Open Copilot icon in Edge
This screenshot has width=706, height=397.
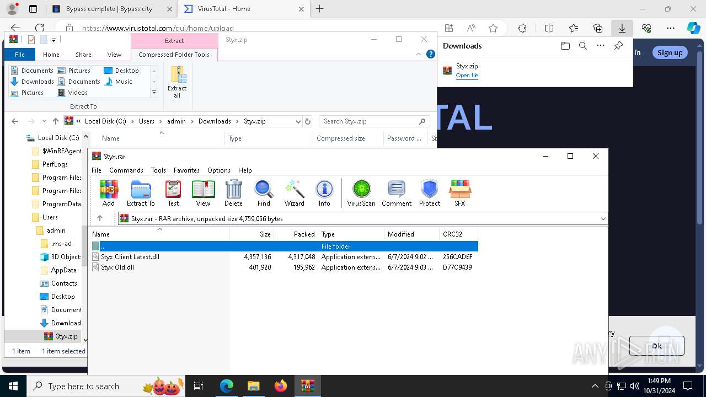[x=693, y=28]
